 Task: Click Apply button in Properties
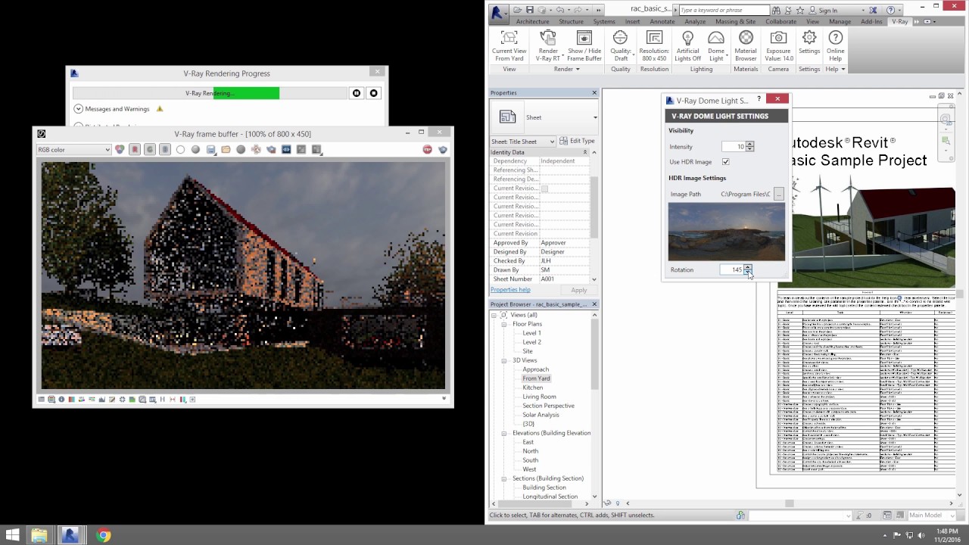(x=578, y=290)
